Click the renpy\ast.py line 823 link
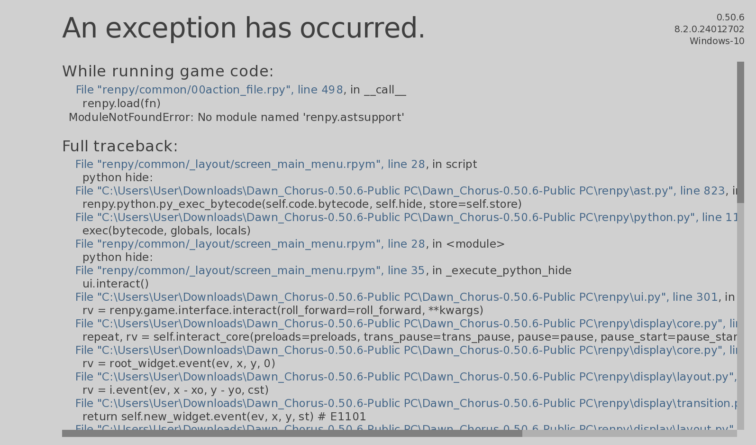The image size is (756, 445). (400, 191)
